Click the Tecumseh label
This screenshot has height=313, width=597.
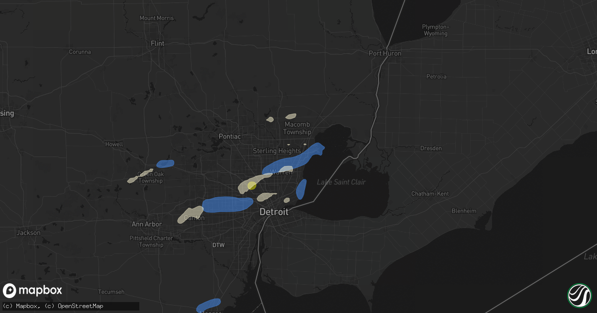pyautogui.click(x=111, y=292)
